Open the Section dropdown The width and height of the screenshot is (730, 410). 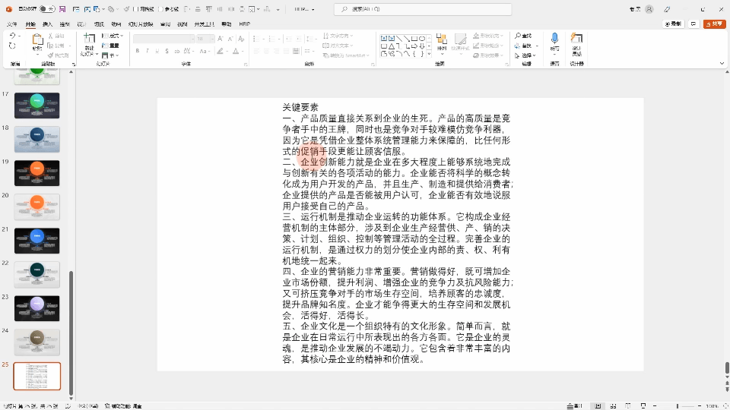(x=110, y=55)
